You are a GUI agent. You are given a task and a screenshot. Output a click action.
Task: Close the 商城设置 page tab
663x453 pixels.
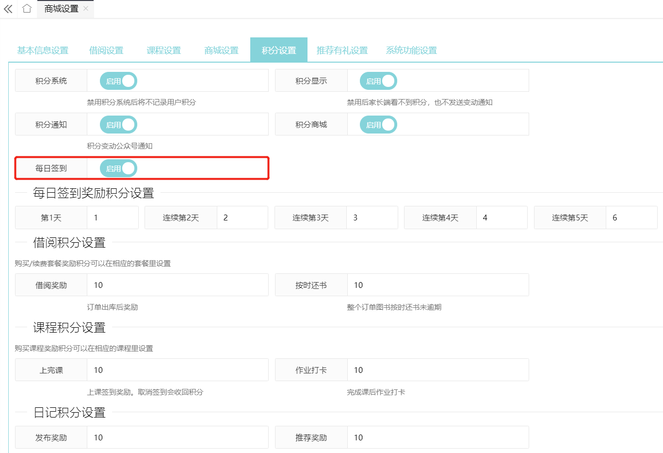tap(86, 8)
